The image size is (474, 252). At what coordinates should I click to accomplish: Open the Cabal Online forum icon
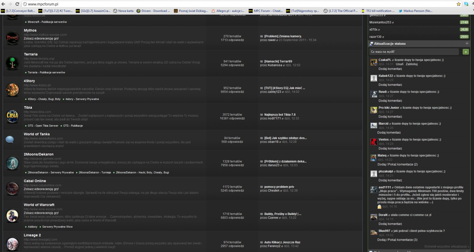tap(12, 189)
